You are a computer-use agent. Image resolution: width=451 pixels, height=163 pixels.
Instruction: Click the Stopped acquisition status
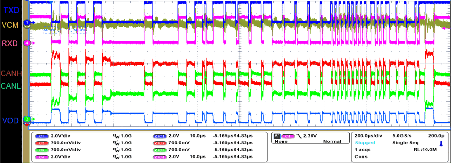pos(365,143)
